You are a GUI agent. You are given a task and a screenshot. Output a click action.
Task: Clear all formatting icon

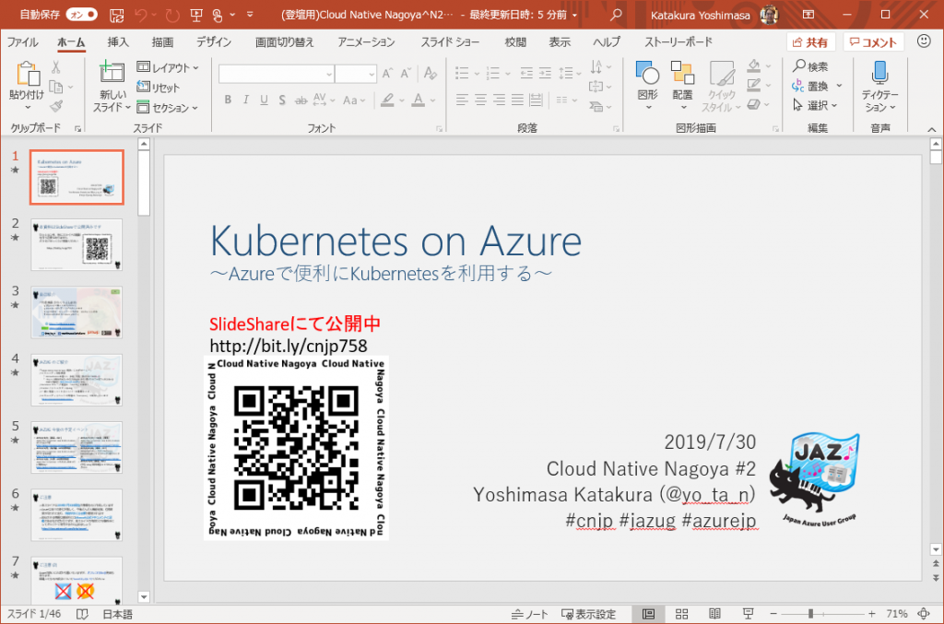[x=430, y=74]
